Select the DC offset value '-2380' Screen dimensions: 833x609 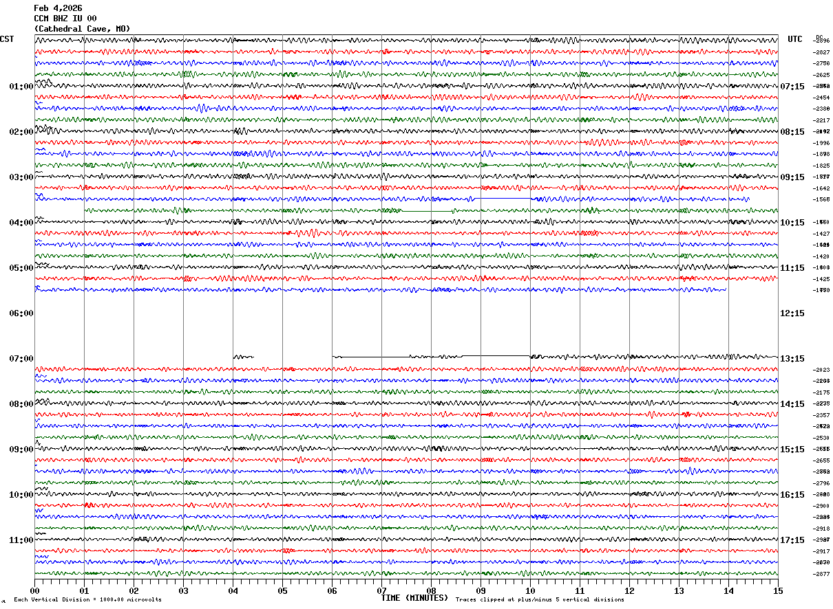822,109
